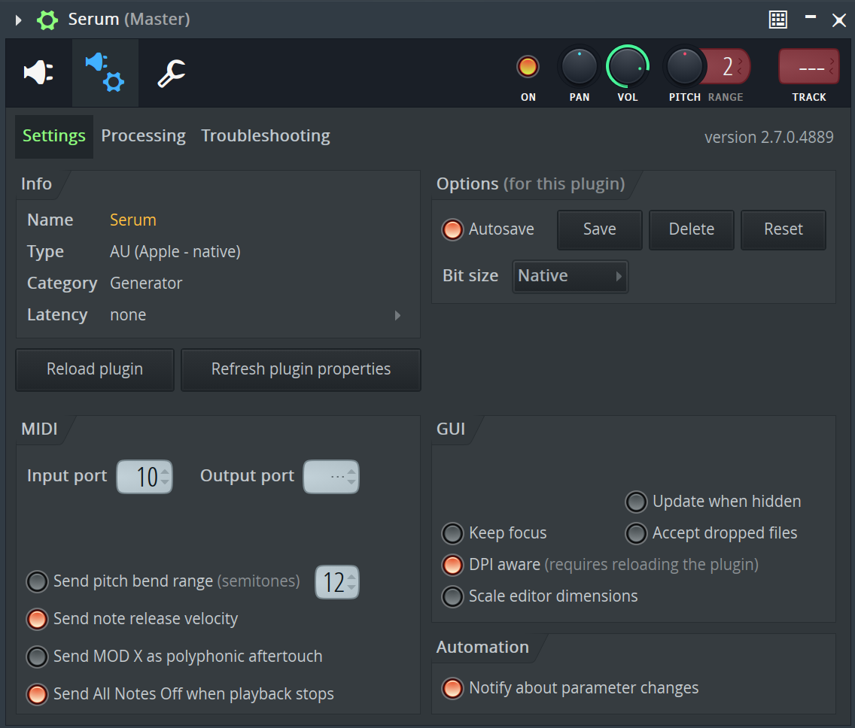Screen dimensions: 855x728
Task: Click the Category value Generator
Action: coord(146,284)
